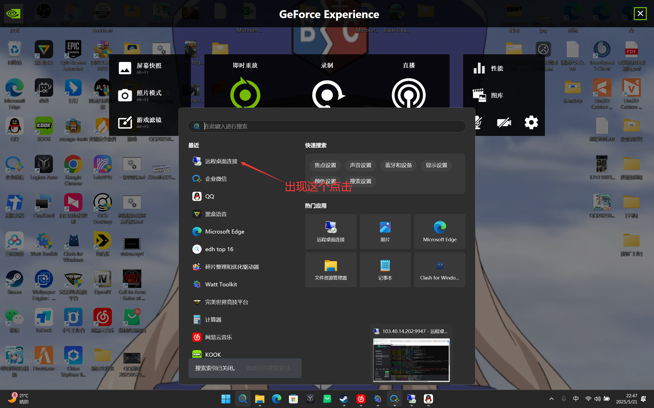Select Legion Zone desktop shortcut
Screen dimensions: 654x408
coord(44,168)
